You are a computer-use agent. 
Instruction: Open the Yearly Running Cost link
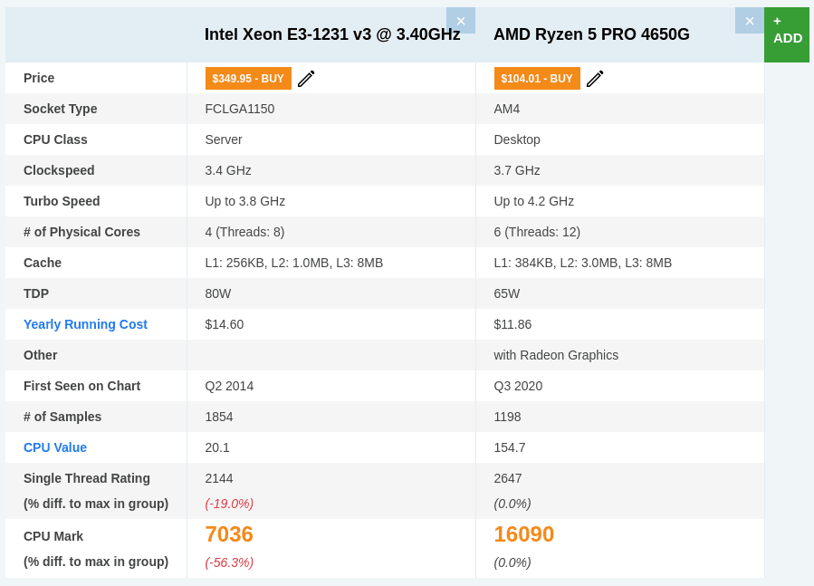click(x=85, y=324)
